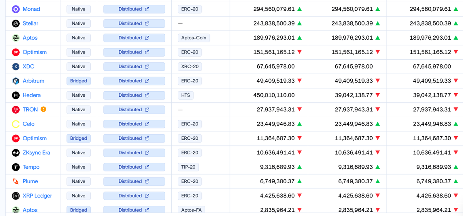This screenshot has height=216, width=463.
Task: Click the Distributed button in ZKsync Era row
Action: tap(134, 153)
